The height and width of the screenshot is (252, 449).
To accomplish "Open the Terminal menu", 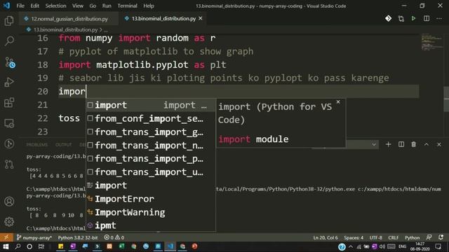I will click(x=127, y=6).
